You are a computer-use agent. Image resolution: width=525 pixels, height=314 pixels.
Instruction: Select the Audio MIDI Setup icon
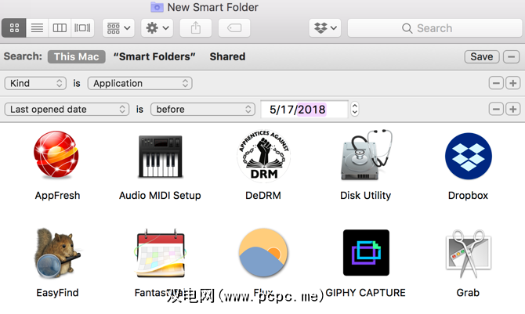point(161,157)
